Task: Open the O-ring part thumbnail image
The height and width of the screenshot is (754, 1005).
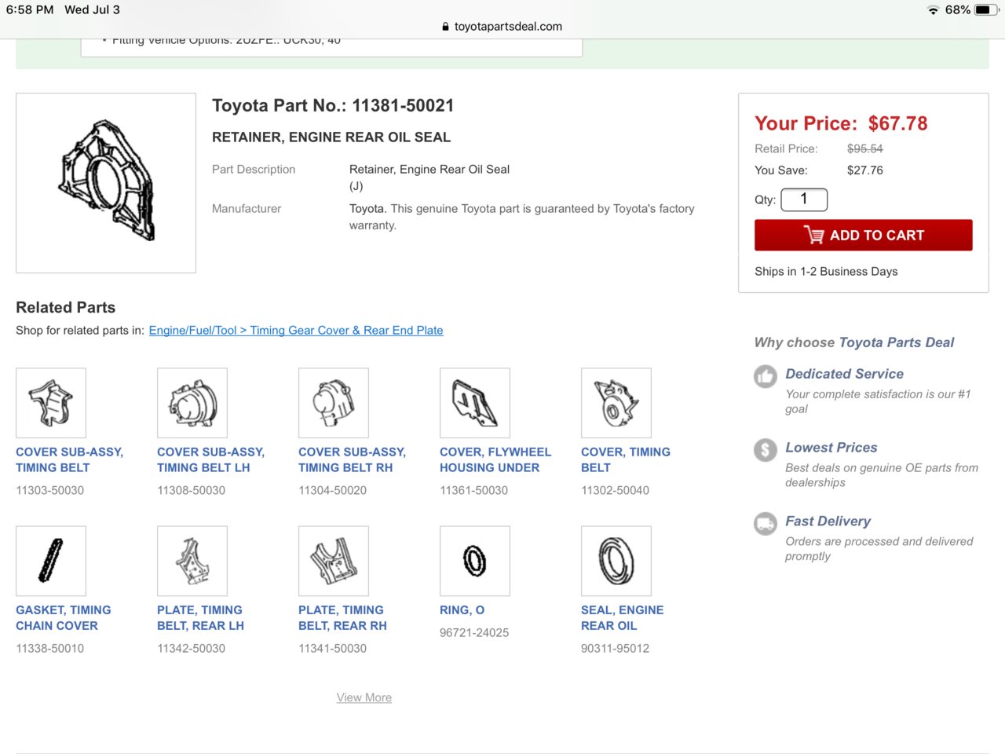Action: pyautogui.click(x=474, y=561)
